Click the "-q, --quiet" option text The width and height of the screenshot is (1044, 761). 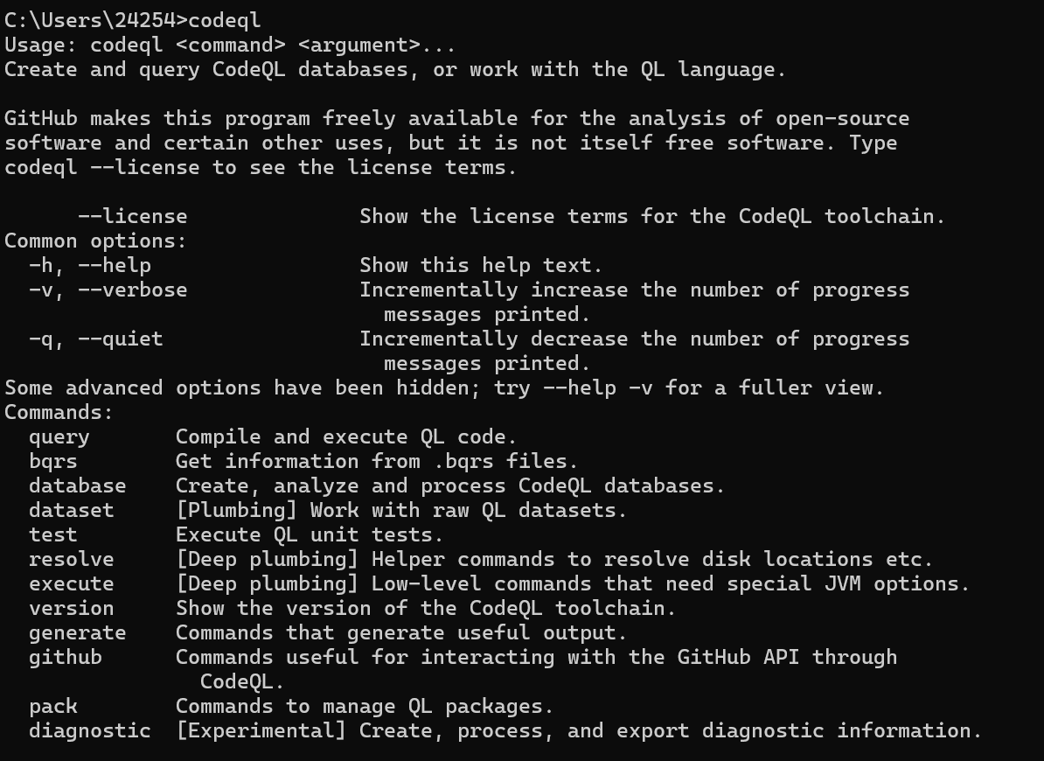(95, 339)
